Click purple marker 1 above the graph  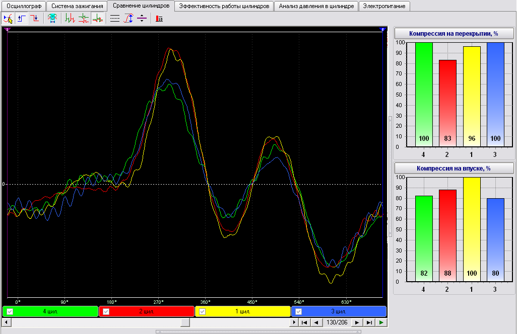point(7,29)
